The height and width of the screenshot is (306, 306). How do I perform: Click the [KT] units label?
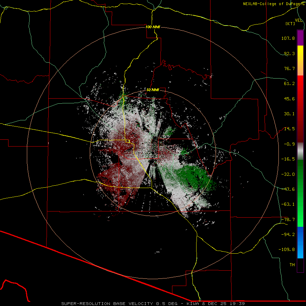click(x=290, y=23)
